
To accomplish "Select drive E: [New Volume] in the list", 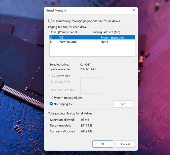I will [x=92, y=42].
